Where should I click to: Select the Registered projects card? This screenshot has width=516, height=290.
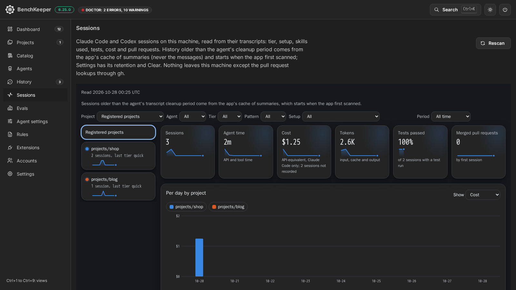118,132
